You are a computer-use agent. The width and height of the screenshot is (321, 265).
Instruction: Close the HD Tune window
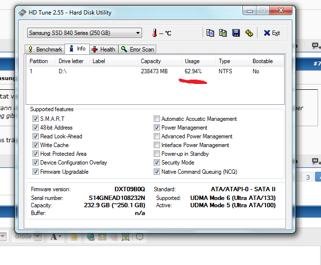coord(281,10)
